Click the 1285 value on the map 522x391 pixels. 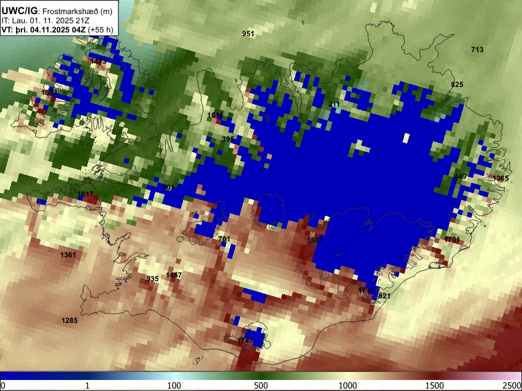(x=69, y=321)
